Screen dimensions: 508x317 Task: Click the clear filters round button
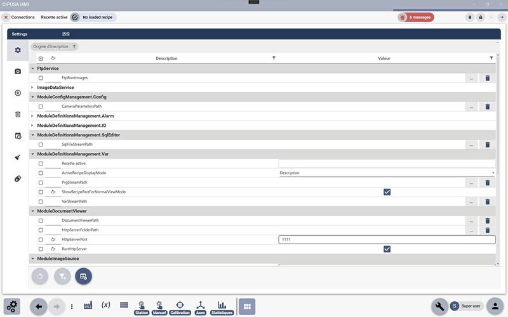pos(62,276)
